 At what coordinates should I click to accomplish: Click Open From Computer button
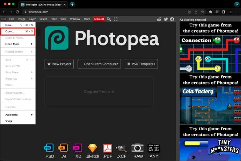99,64
